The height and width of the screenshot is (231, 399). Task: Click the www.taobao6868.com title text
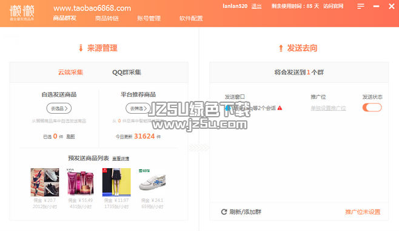pos(92,8)
